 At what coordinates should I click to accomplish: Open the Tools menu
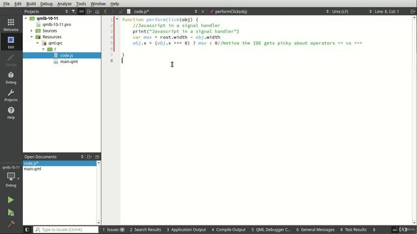81,4
